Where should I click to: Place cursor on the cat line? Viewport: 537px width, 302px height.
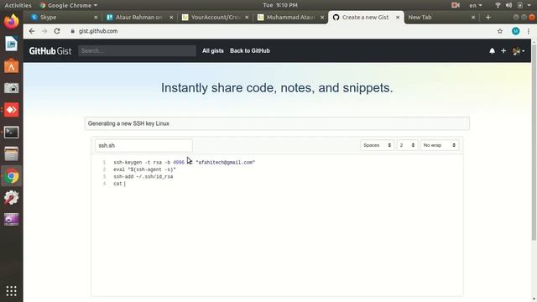pos(119,184)
